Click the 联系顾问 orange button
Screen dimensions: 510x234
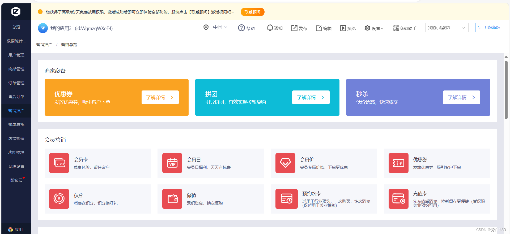pos(252,12)
